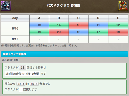Viewport: 129px width, 96px height.
Task: Click the stamina amount field showing 15
Action: (x=23, y=68)
